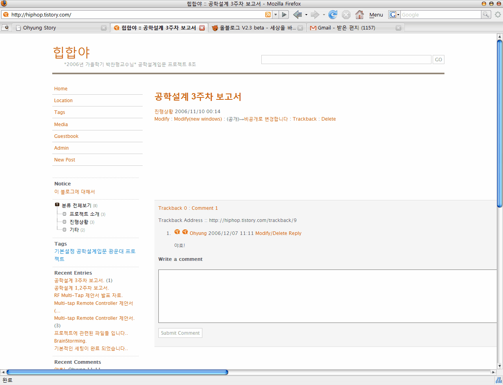Reply to Ohyung's comment
The width and height of the screenshot is (503, 385).
click(295, 233)
